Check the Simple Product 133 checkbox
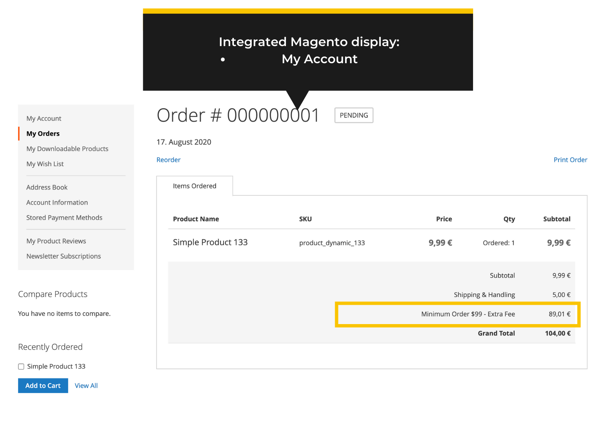This screenshot has width=595, height=446. [21, 366]
